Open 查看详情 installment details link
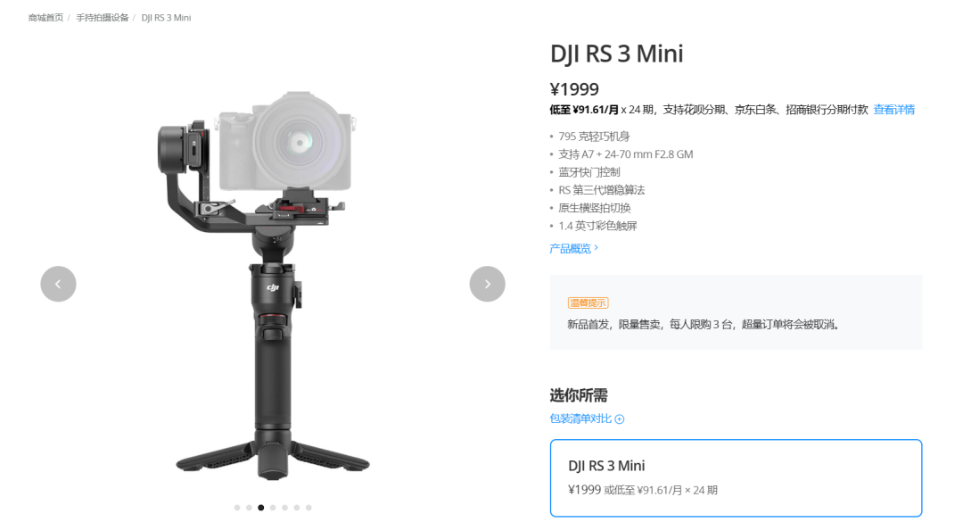 click(893, 110)
